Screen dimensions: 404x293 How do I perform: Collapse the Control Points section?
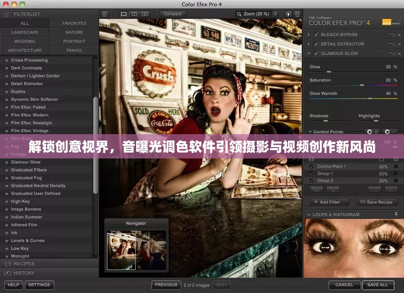coord(310,132)
